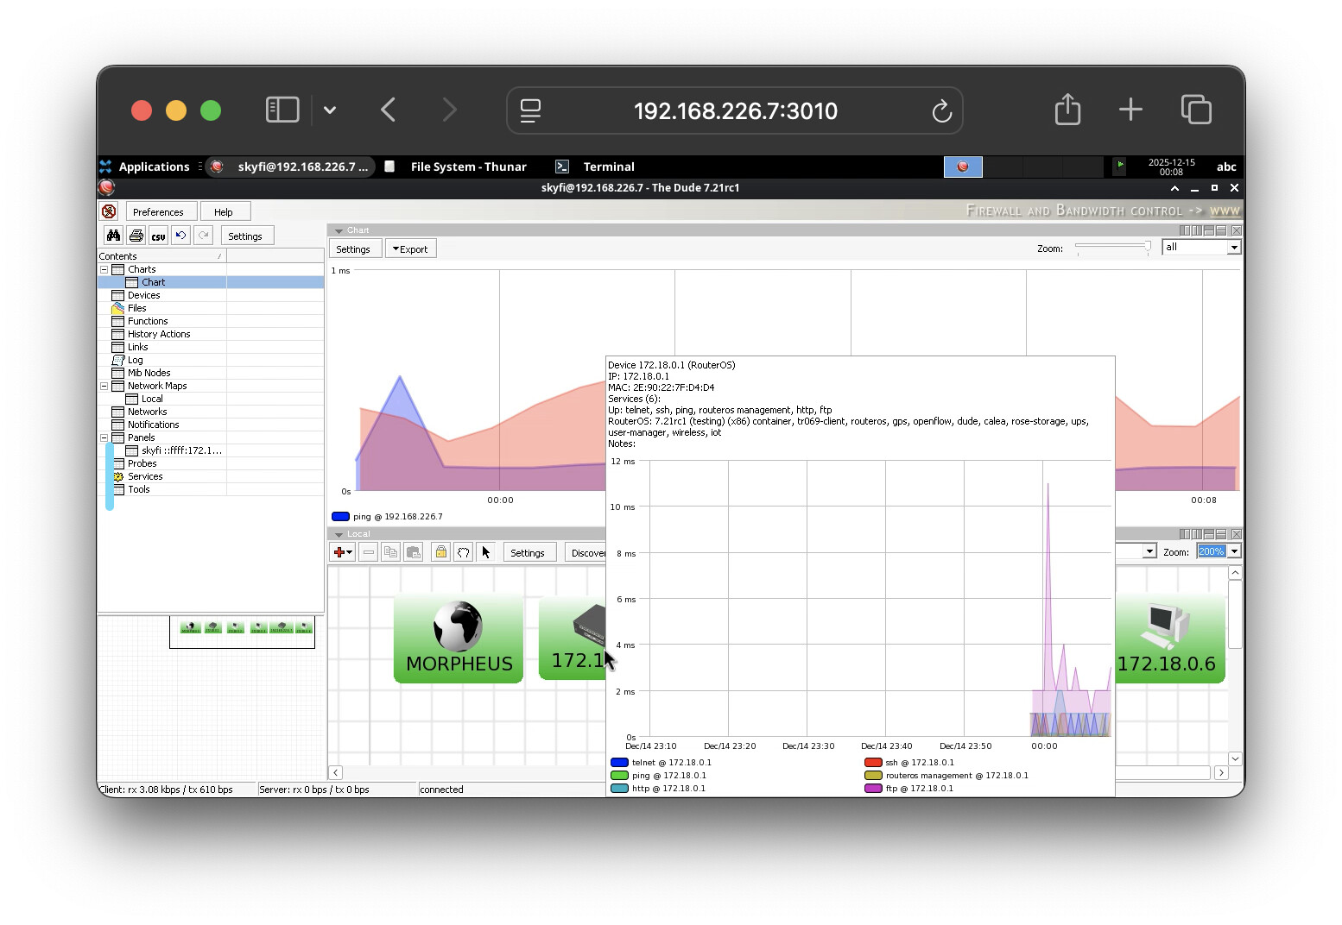Close the Local pane with its X
Image resolution: width=1342 pixels, height=925 pixels.
(x=1237, y=534)
